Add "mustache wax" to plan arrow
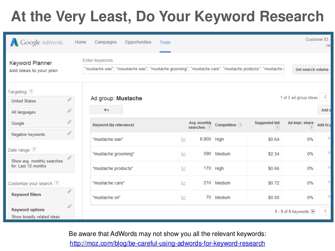This screenshot has width=335, height=251. tap(329, 139)
